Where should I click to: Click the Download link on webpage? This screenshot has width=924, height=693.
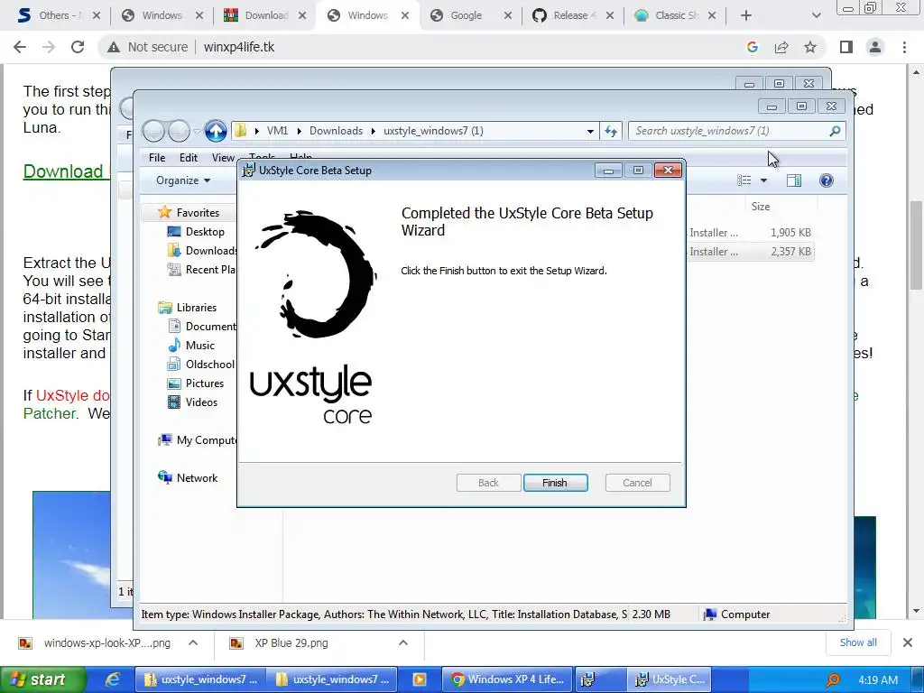63,171
